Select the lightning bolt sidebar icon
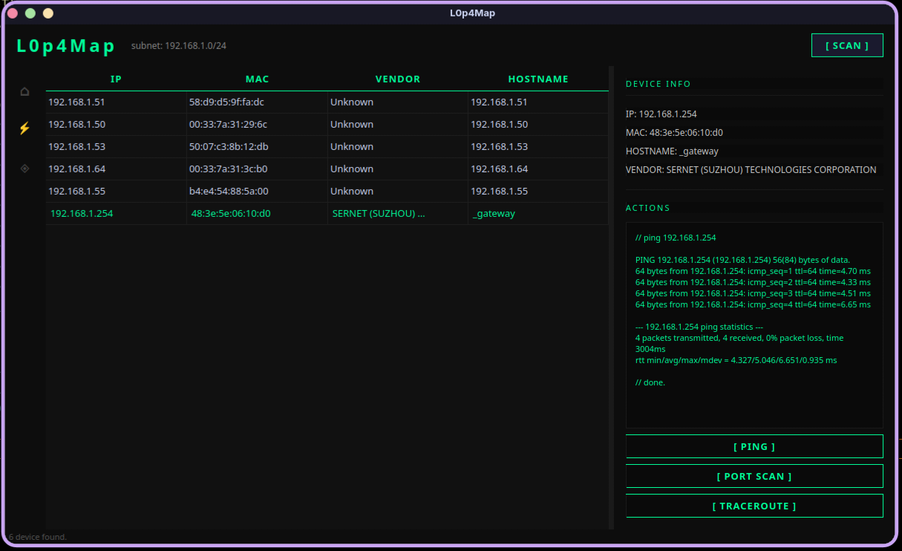The image size is (902, 551). click(x=24, y=128)
